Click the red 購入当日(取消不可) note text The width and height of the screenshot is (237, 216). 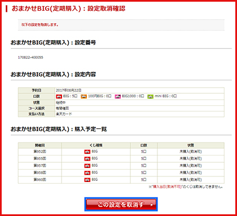(x=165, y=187)
